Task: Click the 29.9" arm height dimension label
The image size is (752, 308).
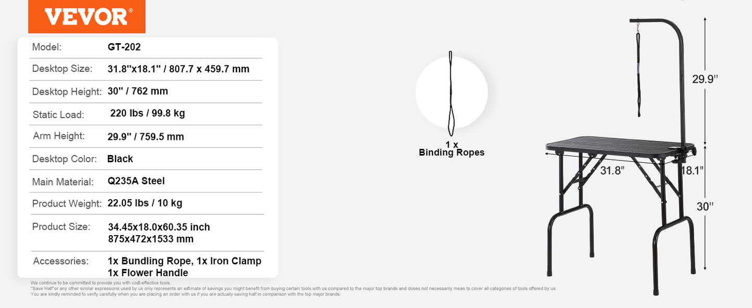Action: (705, 79)
